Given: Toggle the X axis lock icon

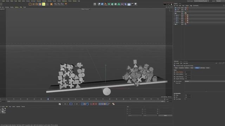Looking at the screenshot, I should [x=56, y=4].
